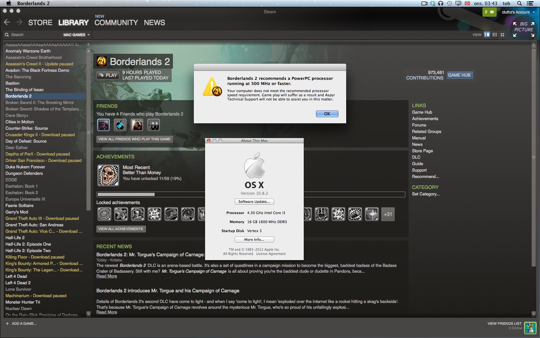Open the Steam inbox envelope notification

[489, 12]
